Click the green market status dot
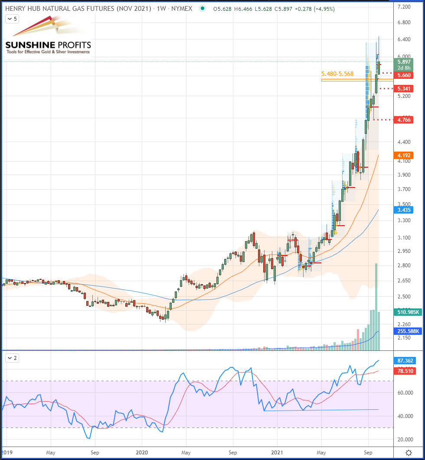This screenshot has width=425, height=460. tap(202, 9)
